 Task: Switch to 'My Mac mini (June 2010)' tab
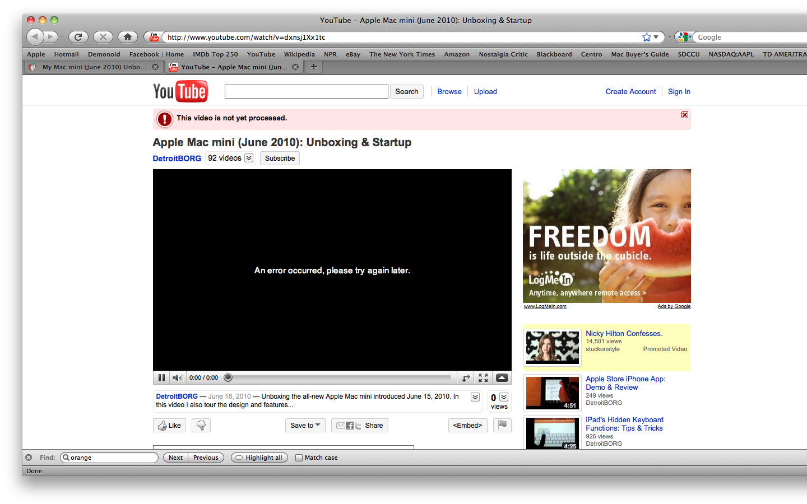pos(94,67)
